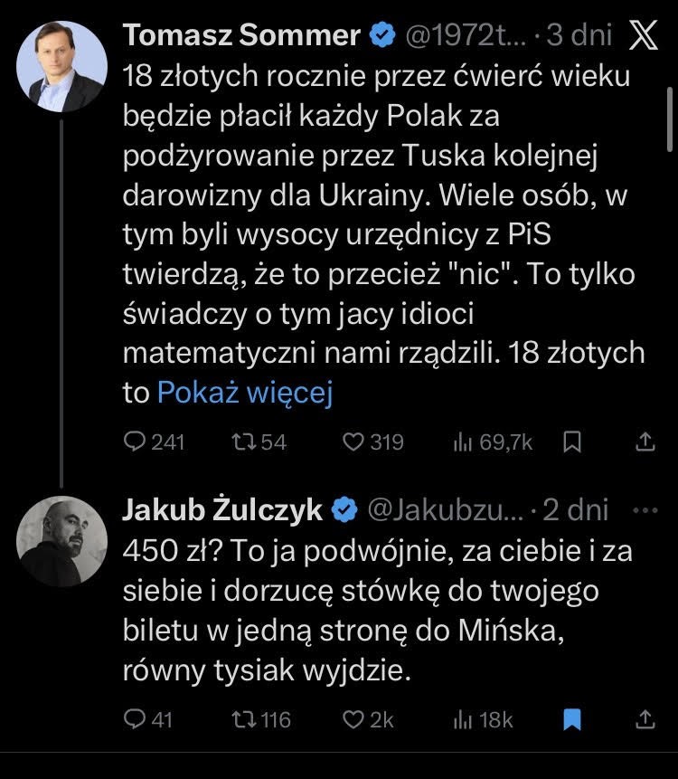The width and height of the screenshot is (678, 779).
Task: Open the Jakub Żulczyk name link
Action: 221,510
